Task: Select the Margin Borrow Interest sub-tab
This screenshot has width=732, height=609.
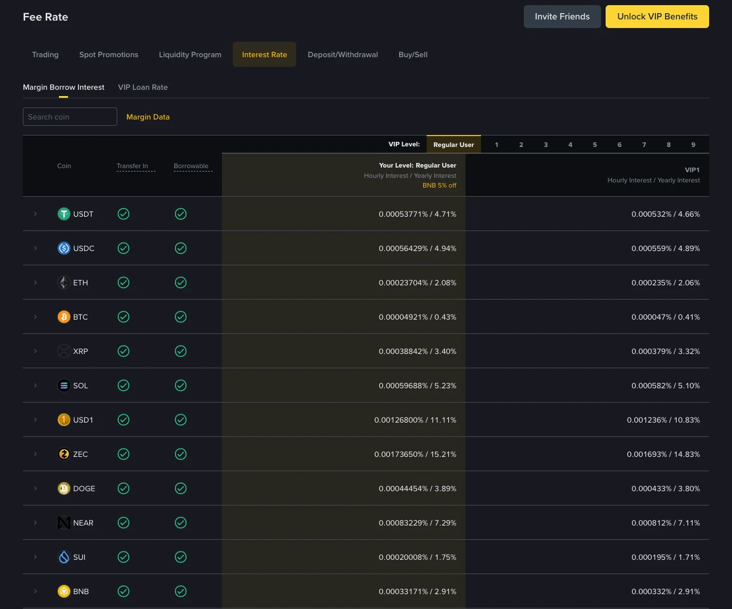Action: tap(63, 87)
